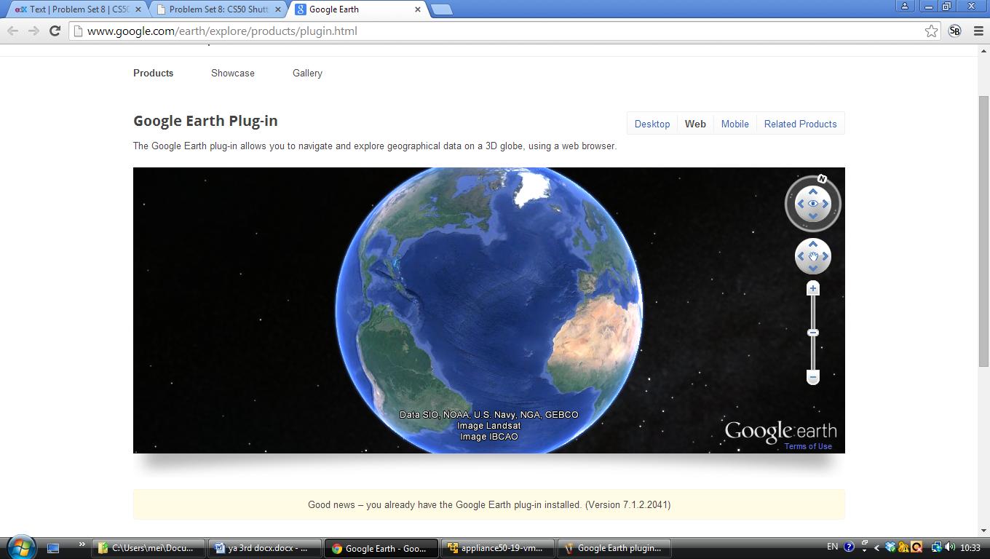This screenshot has height=559, width=990.
Task: Open the Windows Start button
Action: coord(21,547)
